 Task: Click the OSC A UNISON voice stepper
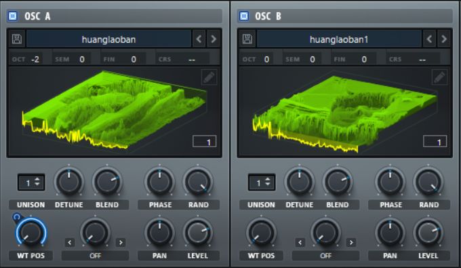31,183
